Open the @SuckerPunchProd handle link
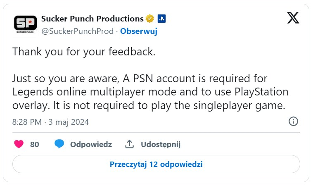This screenshot has width=313, height=188. 77,31
